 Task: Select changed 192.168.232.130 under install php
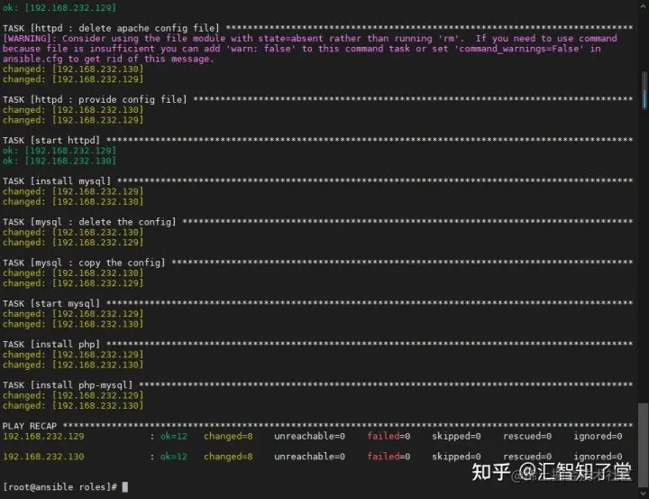point(73,365)
